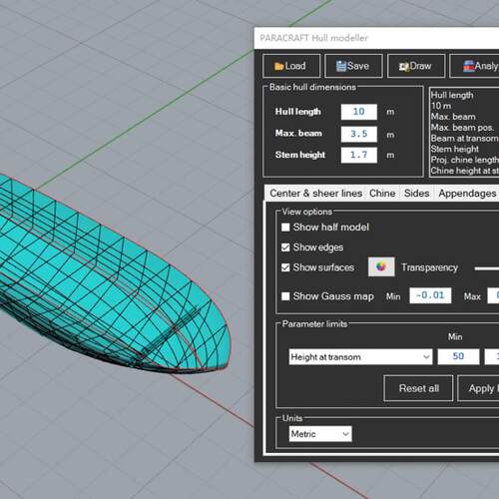Screen dimensions: 499x499
Task: Click the 'Proj. chine length' summary line
Action: click(x=465, y=160)
